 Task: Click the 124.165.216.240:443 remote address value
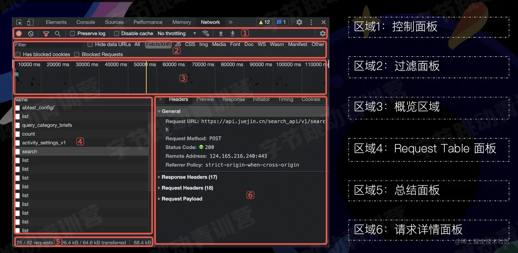[x=238, y=156]
